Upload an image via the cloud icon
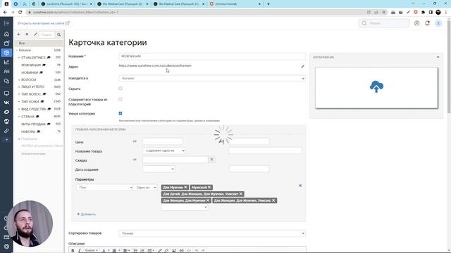This screenshot has width=451, height=253. coord(376,86)
